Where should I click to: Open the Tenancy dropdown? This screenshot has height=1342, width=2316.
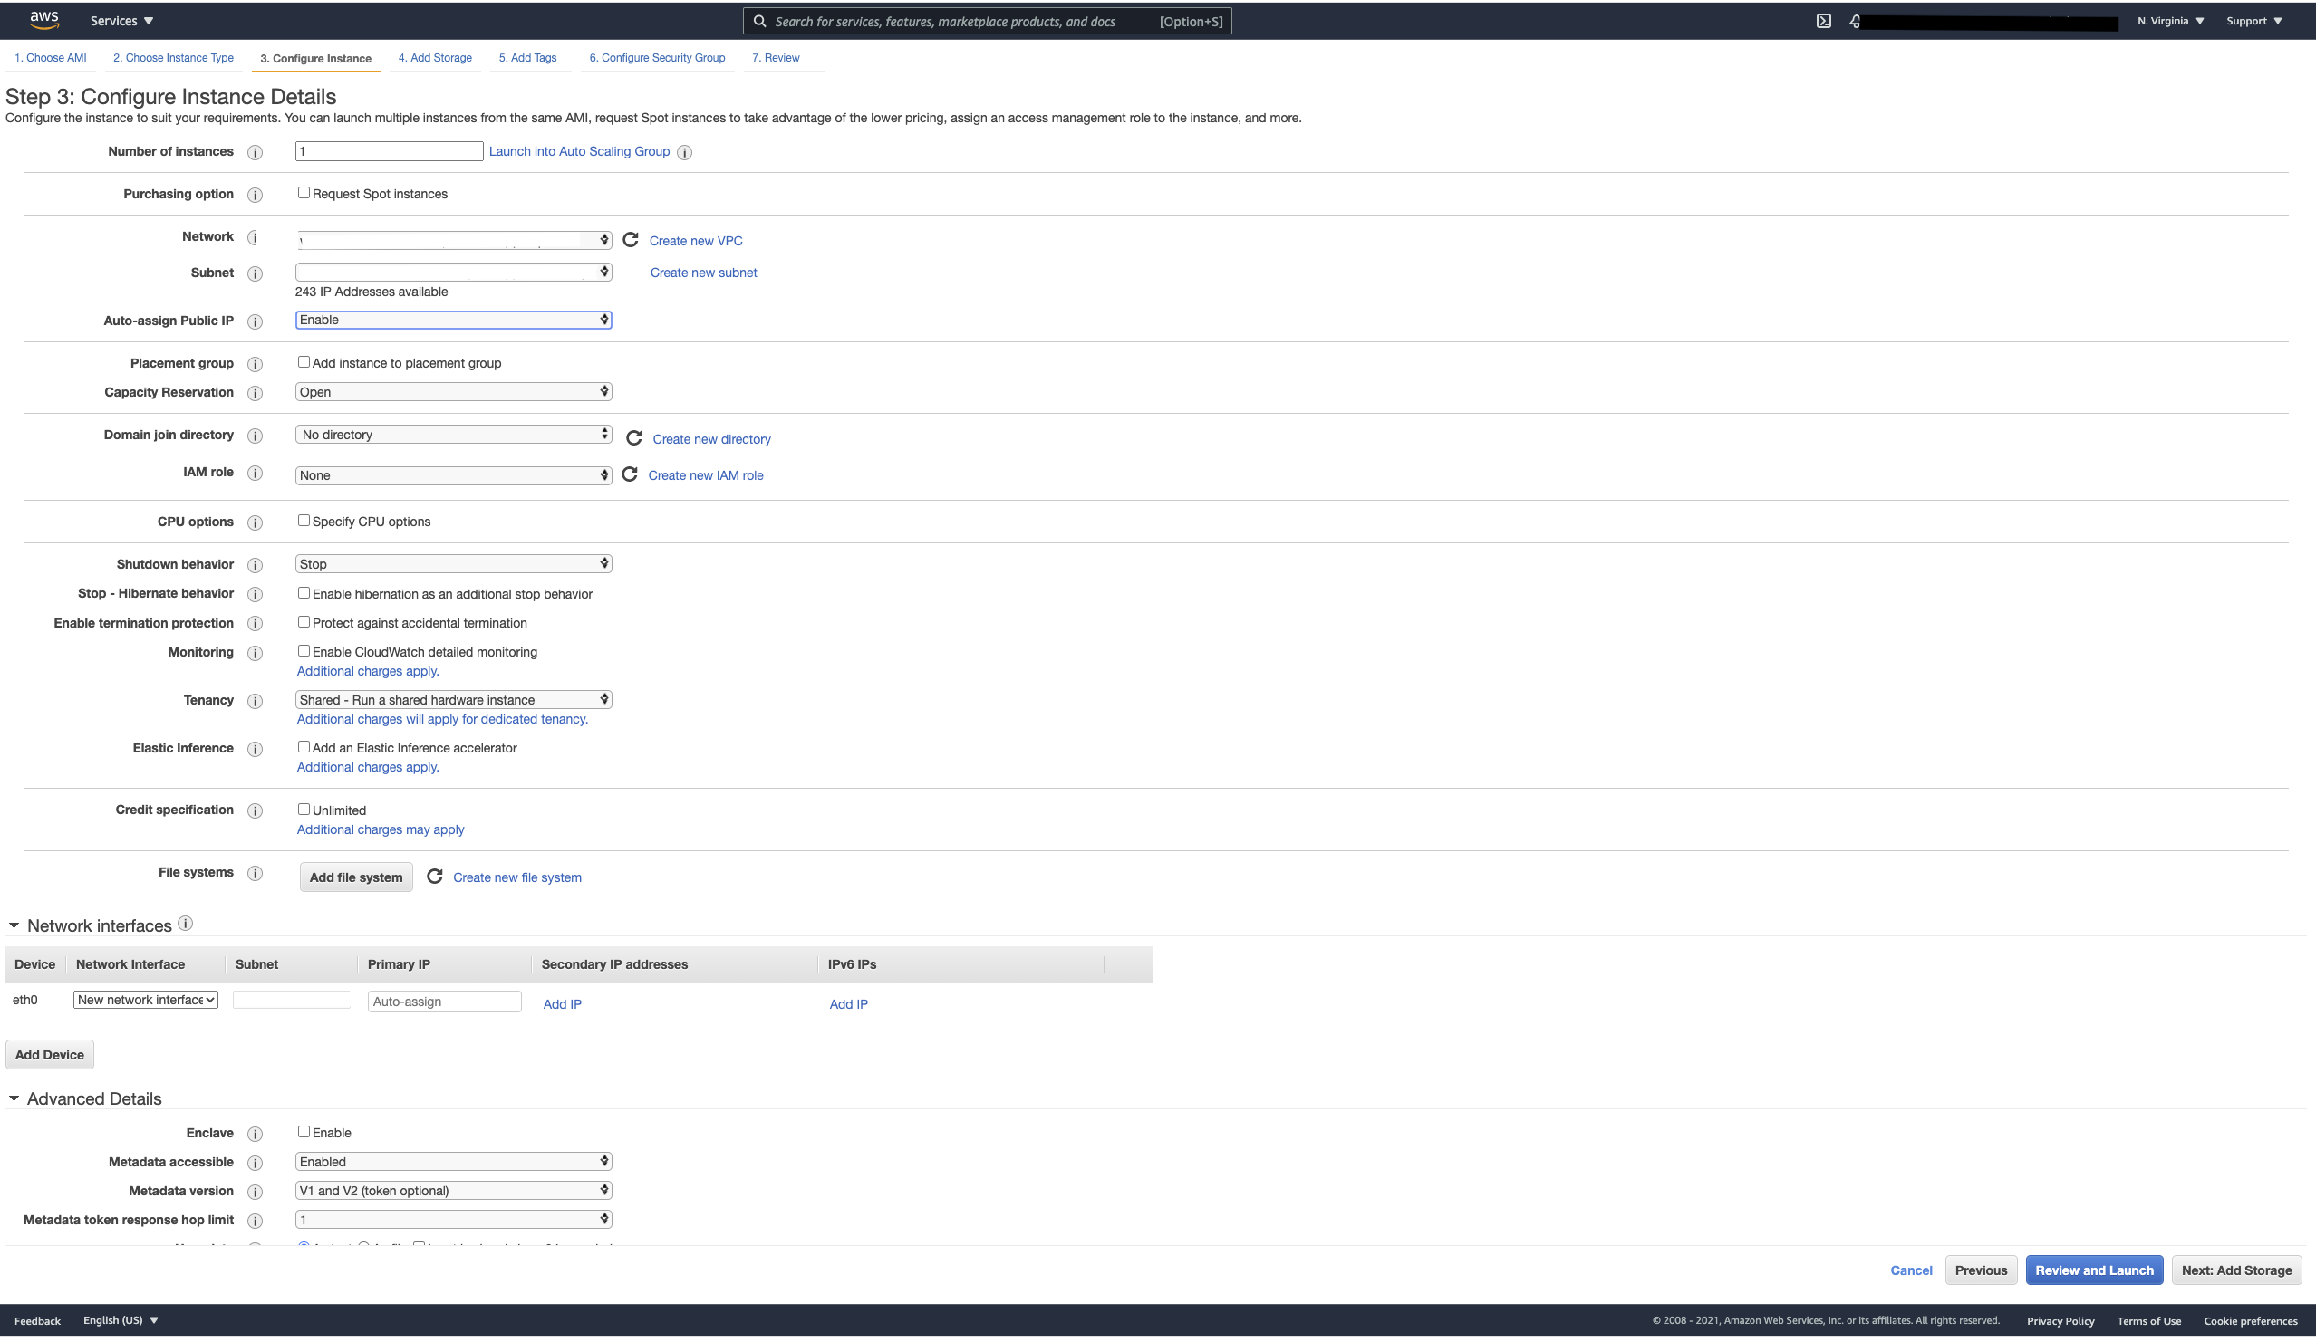pos(453,700)
